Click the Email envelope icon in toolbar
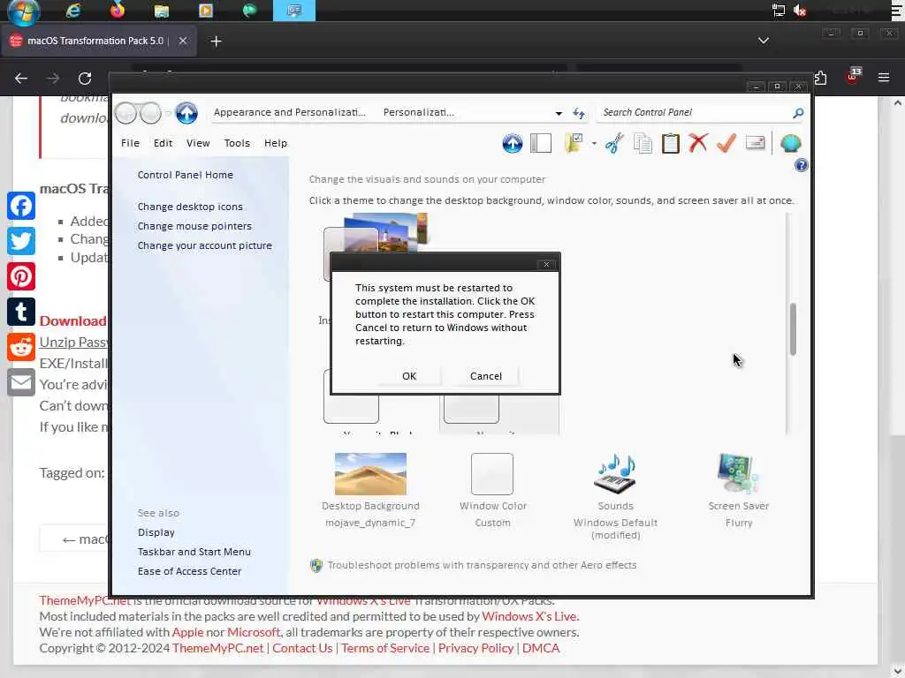Viewport: 905px width, 678px height. [755, 142]
